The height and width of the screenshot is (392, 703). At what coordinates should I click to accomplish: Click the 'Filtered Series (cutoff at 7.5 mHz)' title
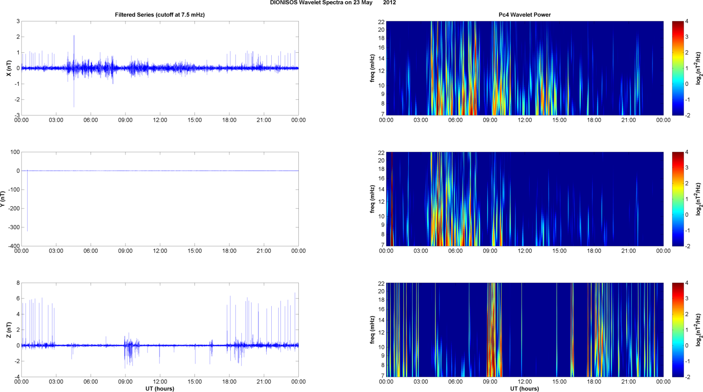pyautogui.click(x=160, y=15)
